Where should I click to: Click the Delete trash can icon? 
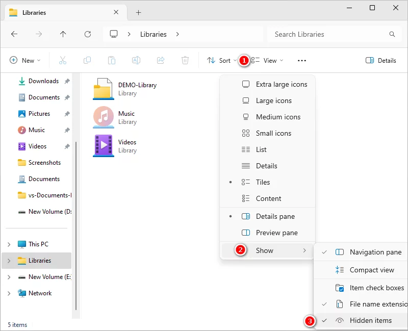coord(185,60)
